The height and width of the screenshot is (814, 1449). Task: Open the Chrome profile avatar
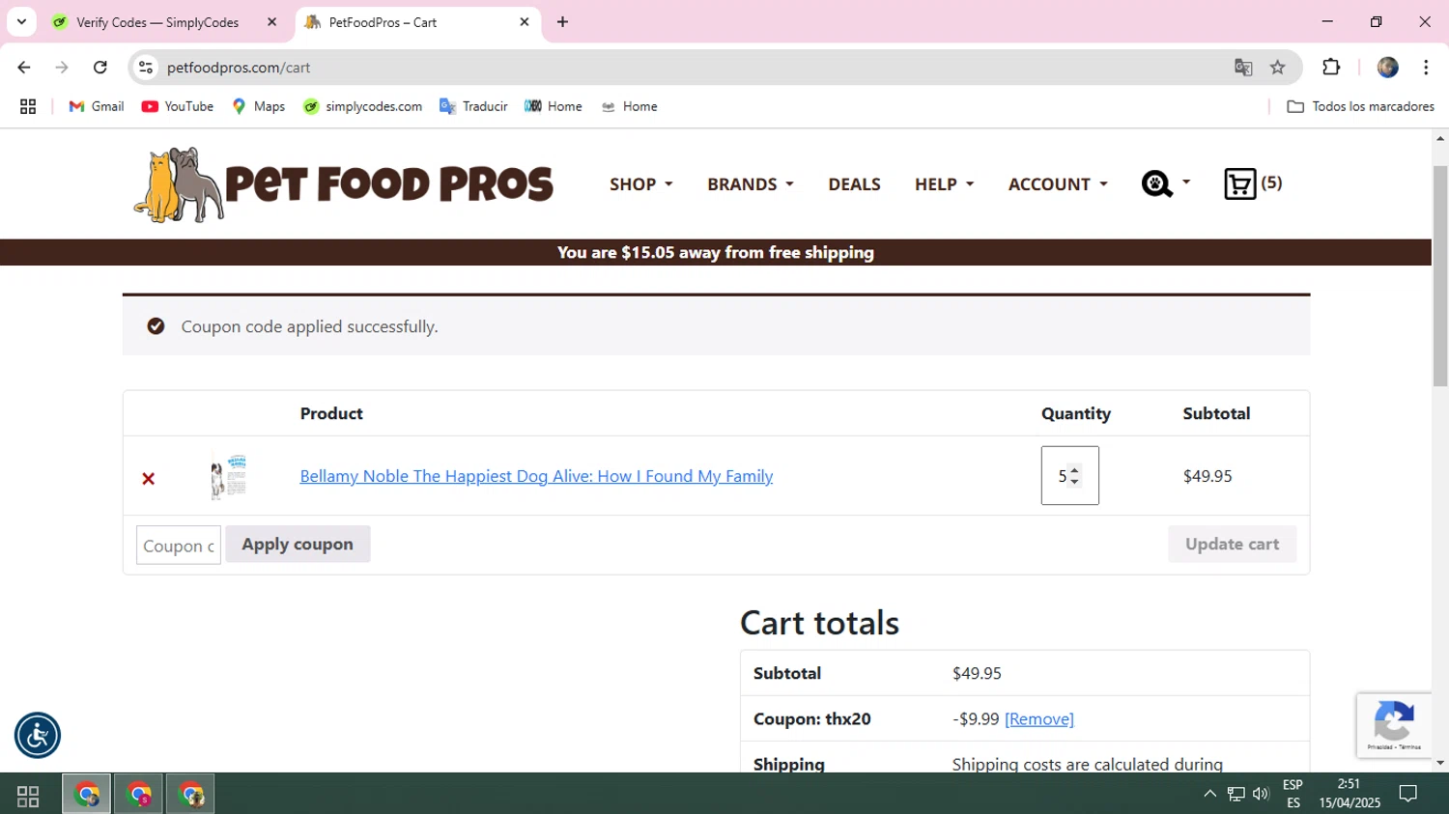point(1388,68)
